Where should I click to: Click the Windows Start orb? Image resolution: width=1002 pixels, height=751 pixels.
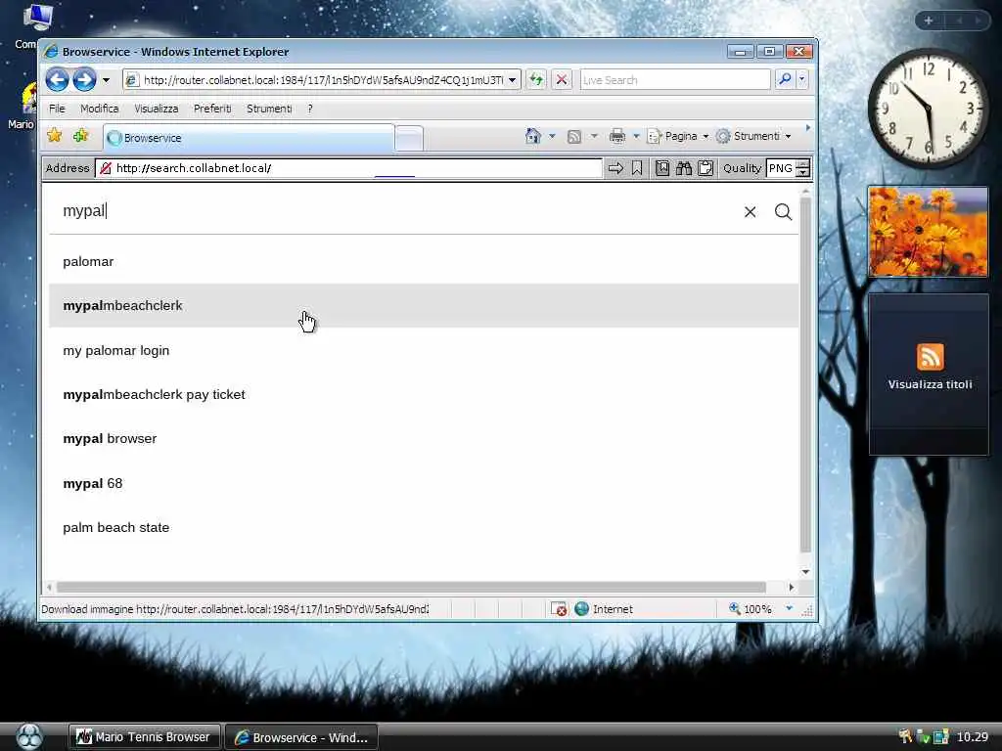(29, 737)
